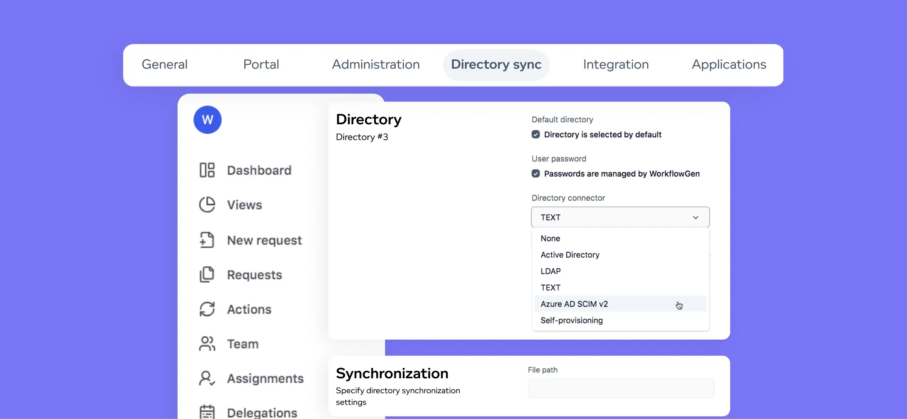907x419 pixels.
Task: Choose Active Directory from the connector list
Action: 570,255
